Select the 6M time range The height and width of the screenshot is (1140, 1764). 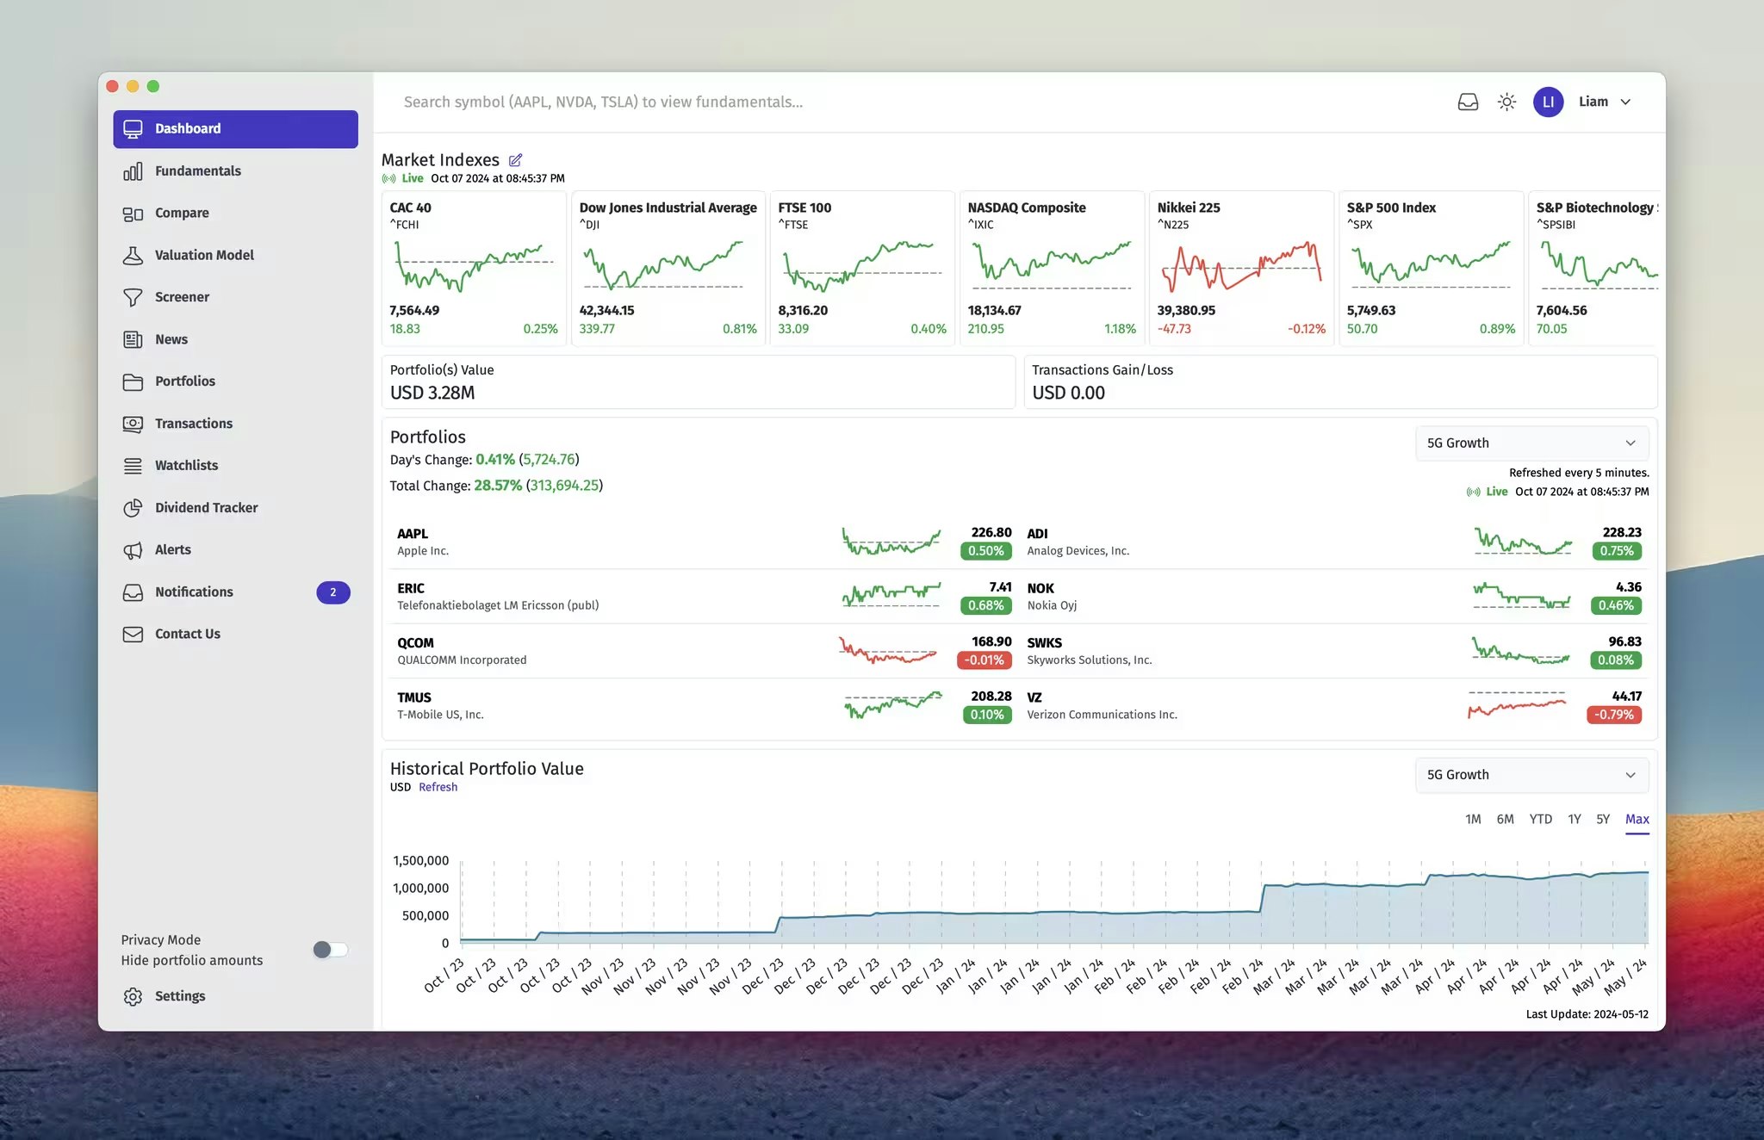pyautogui.click(x=1505, y=819)
